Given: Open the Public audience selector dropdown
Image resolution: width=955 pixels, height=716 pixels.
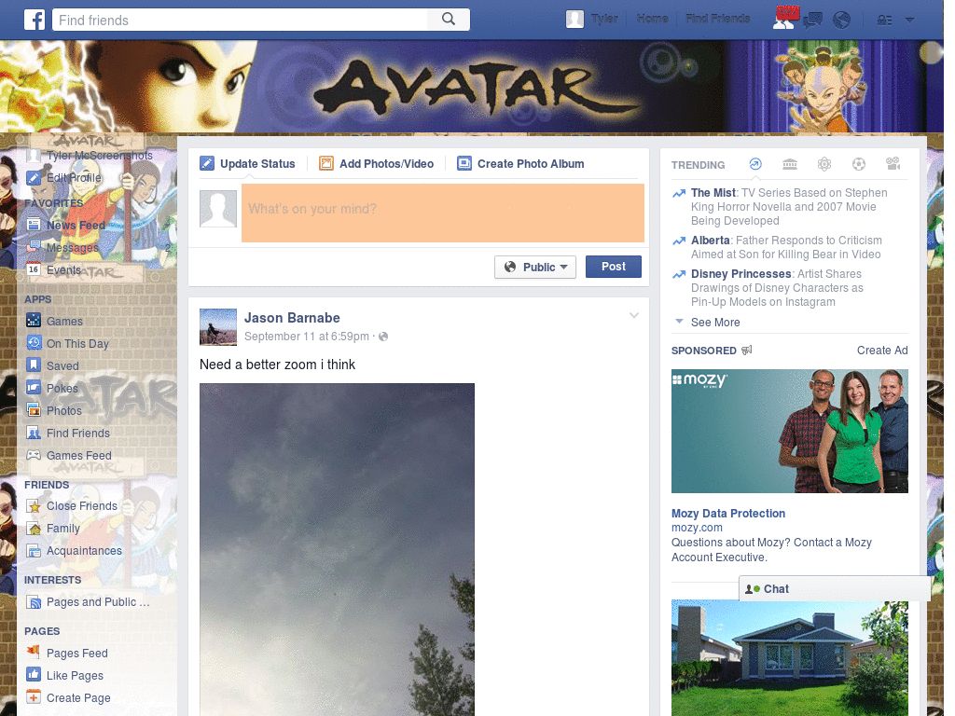Looking at the screenshot, I should pos(535,267).
